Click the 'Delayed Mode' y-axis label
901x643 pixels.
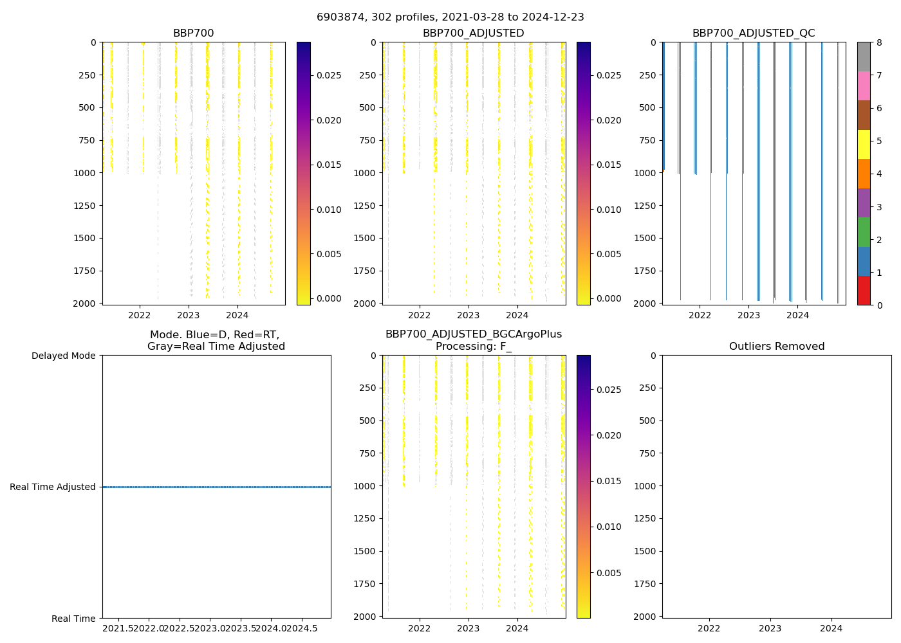[63, 356]
